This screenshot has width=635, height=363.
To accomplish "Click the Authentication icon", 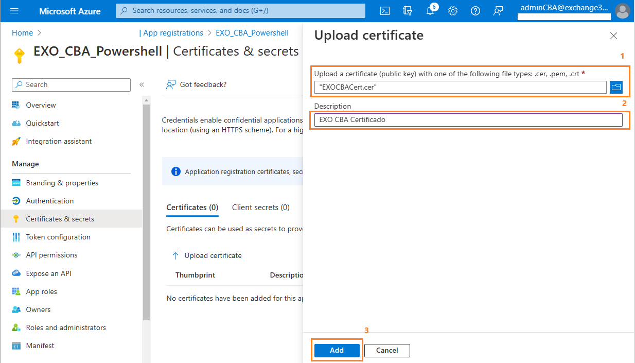I will tap(16, 201).
